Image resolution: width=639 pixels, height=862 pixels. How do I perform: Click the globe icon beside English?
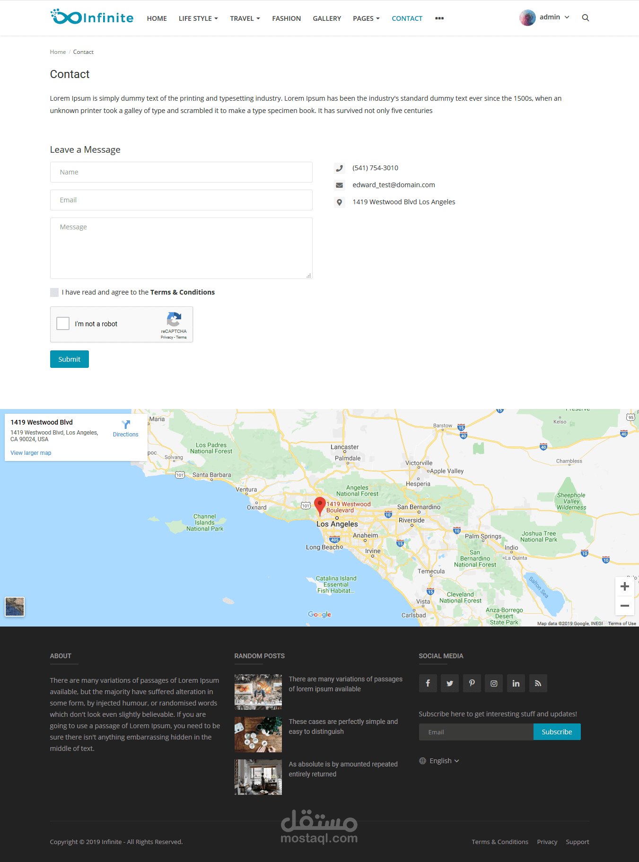tap(423, 761)
